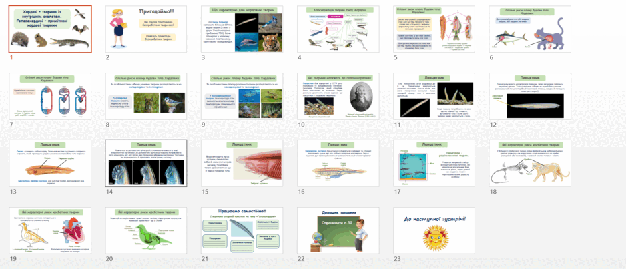
Task: Select slide 4 classification diagram thumbnail
Action: click(338, 29)
